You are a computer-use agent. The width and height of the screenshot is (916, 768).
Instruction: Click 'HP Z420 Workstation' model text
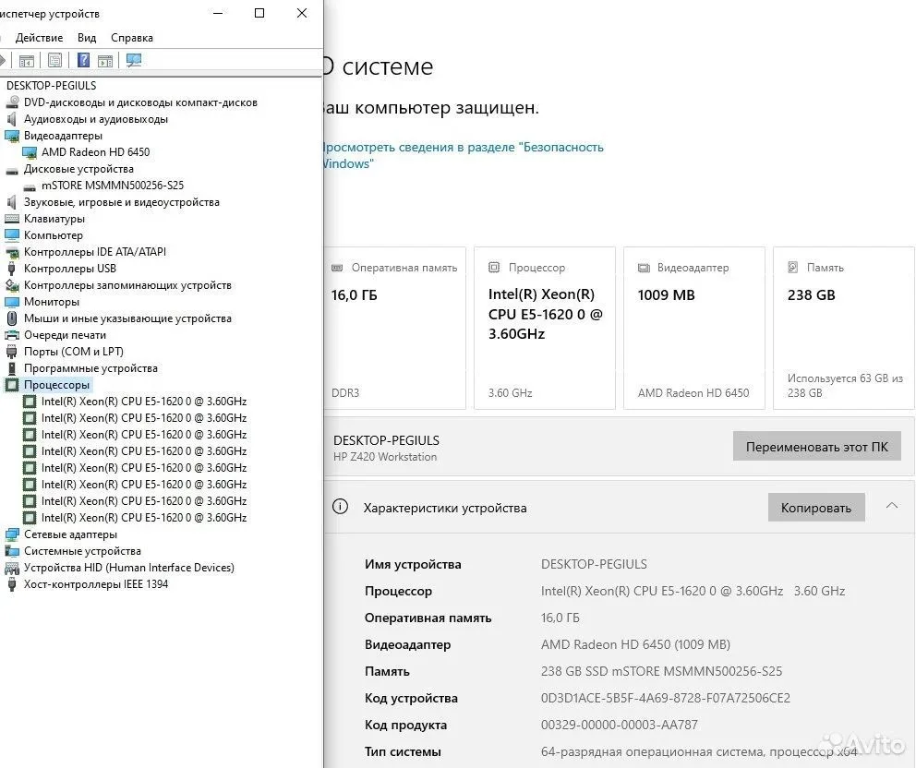[385, 457]
